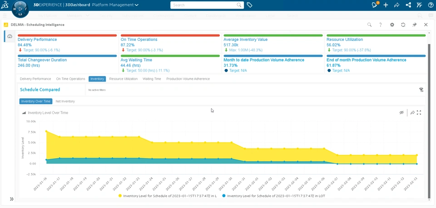Open the dashboard gauge icon in sidebar
Screen dimensions: 436x208
tap(10, 36)
